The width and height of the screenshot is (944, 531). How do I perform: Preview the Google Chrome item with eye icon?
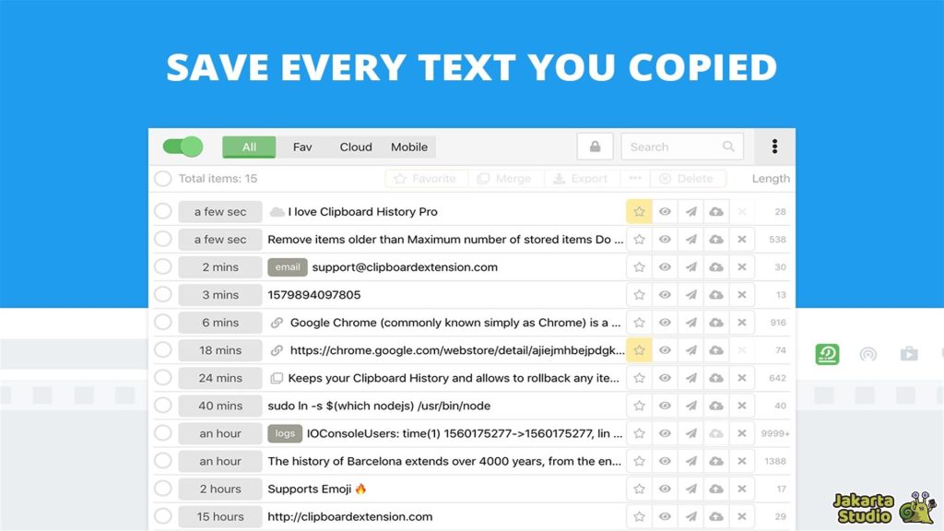tap(665, 323)
